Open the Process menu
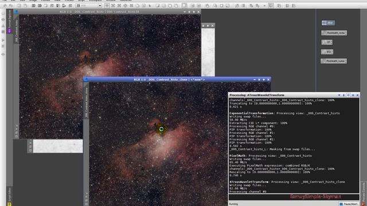 click(69, 1)
